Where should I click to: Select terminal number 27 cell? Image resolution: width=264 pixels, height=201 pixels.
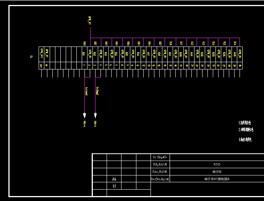[224, 65]
